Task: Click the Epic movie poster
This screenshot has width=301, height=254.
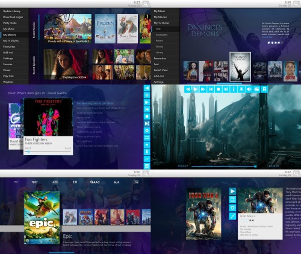Action: (x=42, y=218)
